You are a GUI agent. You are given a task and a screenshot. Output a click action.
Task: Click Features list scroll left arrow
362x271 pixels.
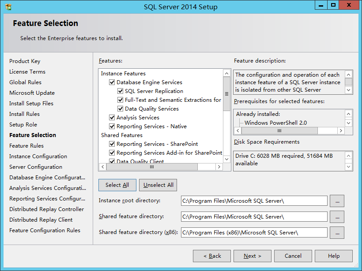tap(103, 167)
